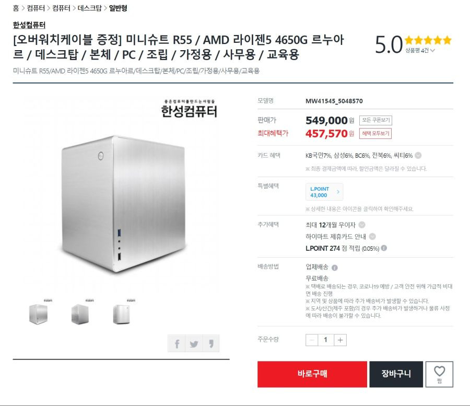Open 혜택 모두보기 benefits button

coord(375,133)
